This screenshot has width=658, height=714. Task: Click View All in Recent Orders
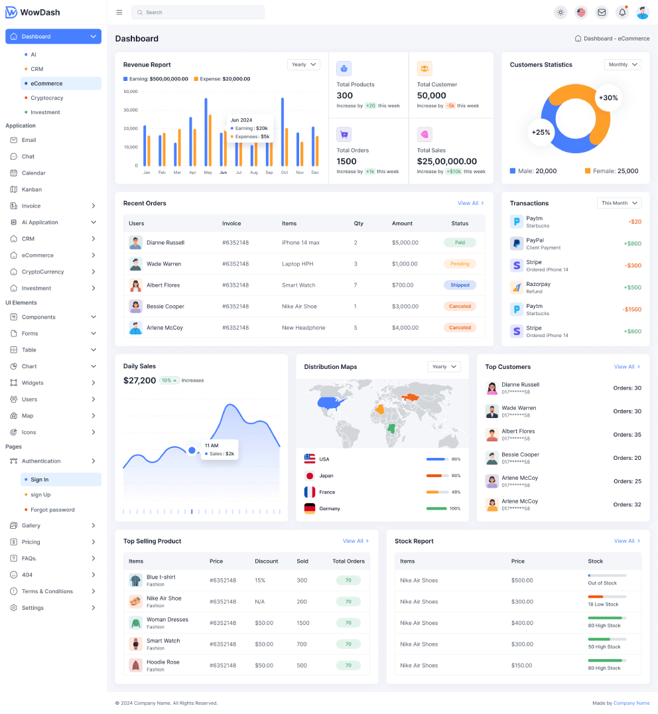point(471,203)
